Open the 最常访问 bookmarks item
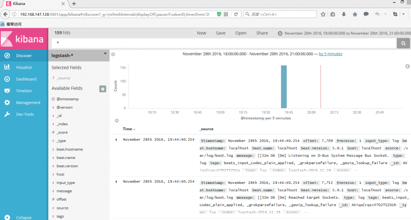 pyautogui.click(x=11, y=24)
